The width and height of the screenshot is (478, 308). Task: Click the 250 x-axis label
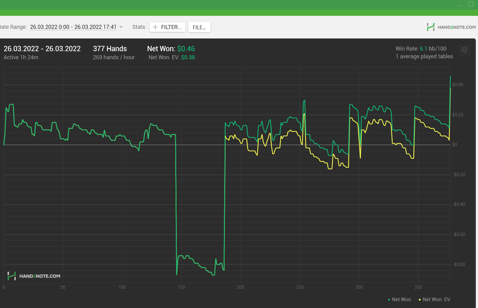300,287
